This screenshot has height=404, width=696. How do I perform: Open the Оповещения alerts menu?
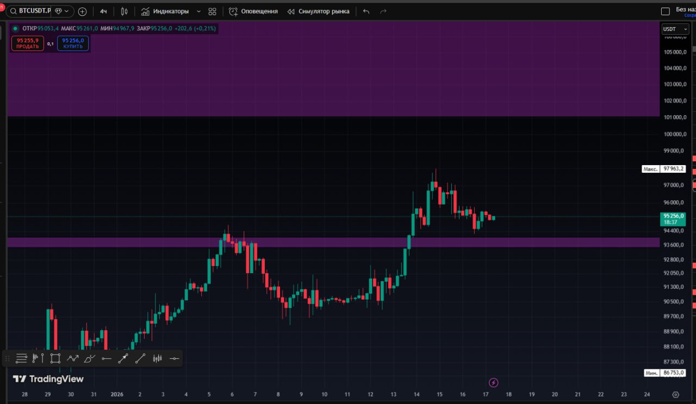coord(253,11)
